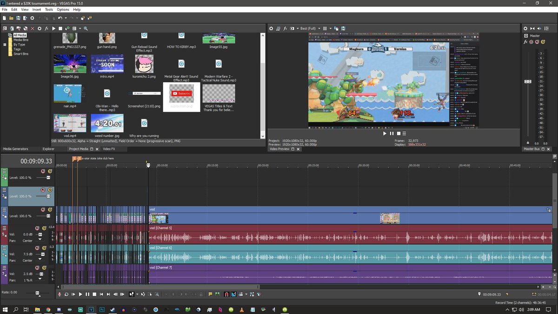This screenshot has height=314, width=558.
Task: Toggle split screen view in preview
Action: point(292,28)
